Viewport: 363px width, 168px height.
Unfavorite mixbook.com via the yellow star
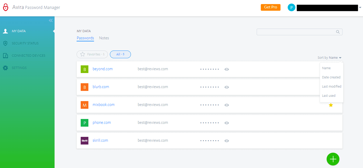click(x=331, y=105)
